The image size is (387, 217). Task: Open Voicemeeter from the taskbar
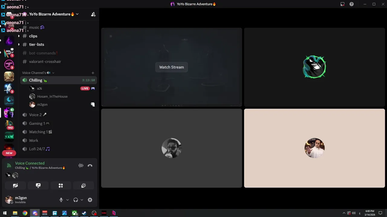[x=45, y=213]
